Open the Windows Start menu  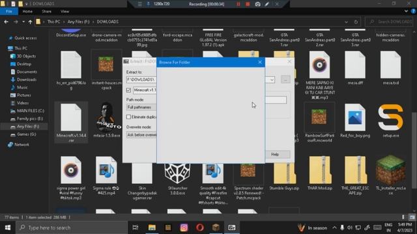(7, 227)
